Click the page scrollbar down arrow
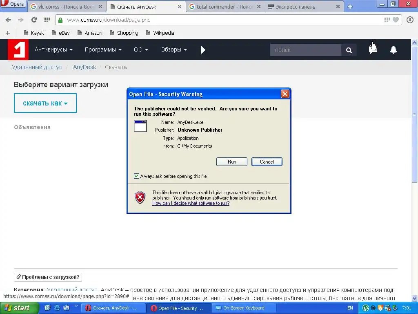This screenshot has height=314, width=418. (x=414, y=298)
